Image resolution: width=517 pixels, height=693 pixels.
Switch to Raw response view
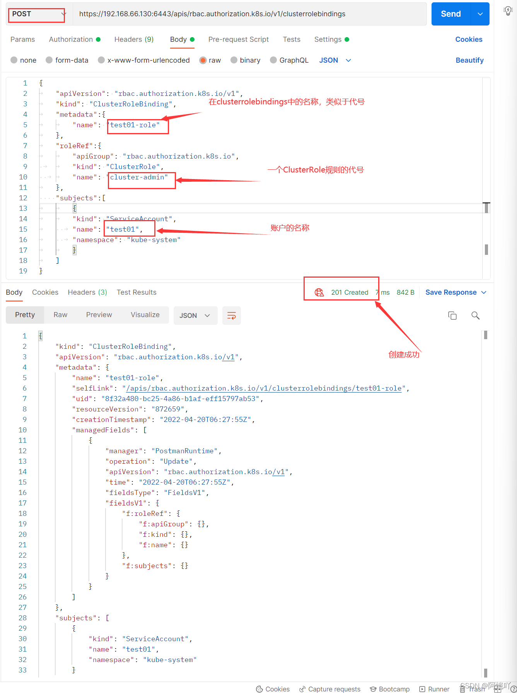point(60,315)
